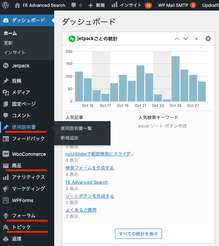The image size is (219, 246).
Task: Click the forum icon beside フォーラム
Action: pos(6,216)
